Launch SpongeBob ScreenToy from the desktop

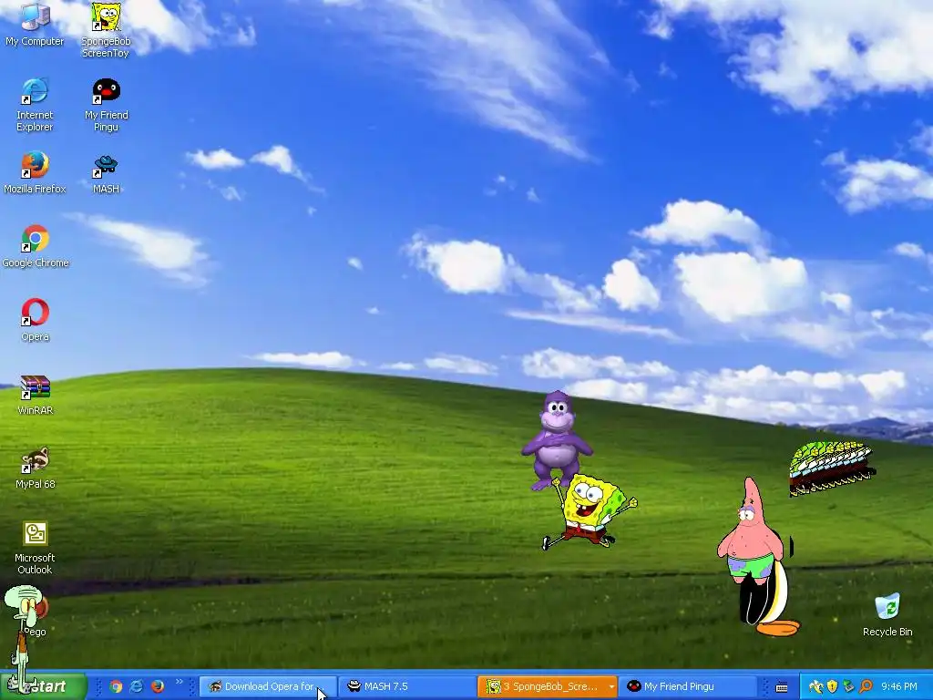tap(106, 30)
